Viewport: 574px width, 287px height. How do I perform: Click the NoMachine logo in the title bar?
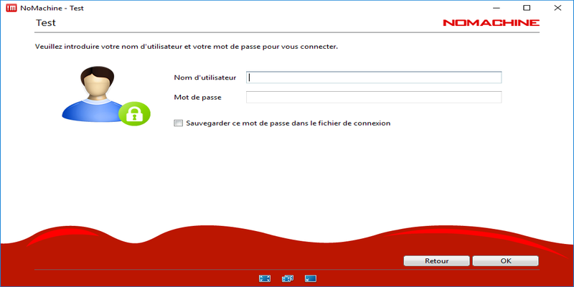coord(11,8)
